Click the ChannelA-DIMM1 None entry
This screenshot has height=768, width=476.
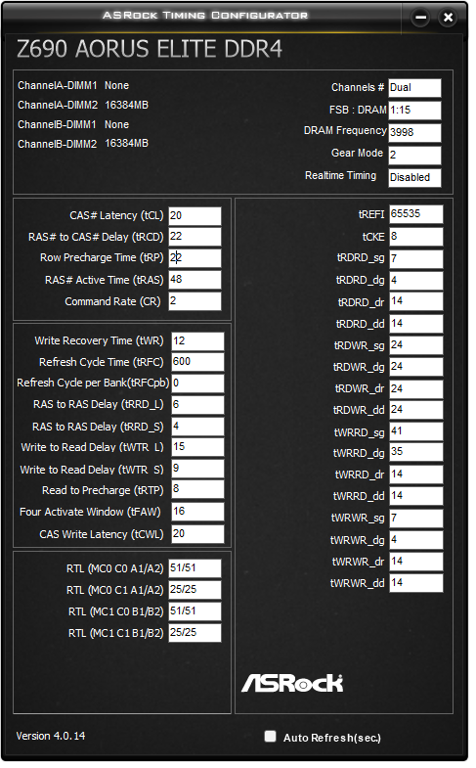coord(73,86)
